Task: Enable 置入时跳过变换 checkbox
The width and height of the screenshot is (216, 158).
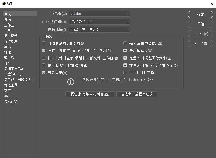Action: coord(125,73)
